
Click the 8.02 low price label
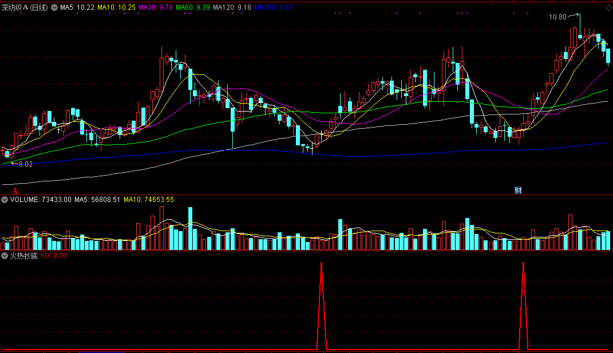tap(26, 164)
